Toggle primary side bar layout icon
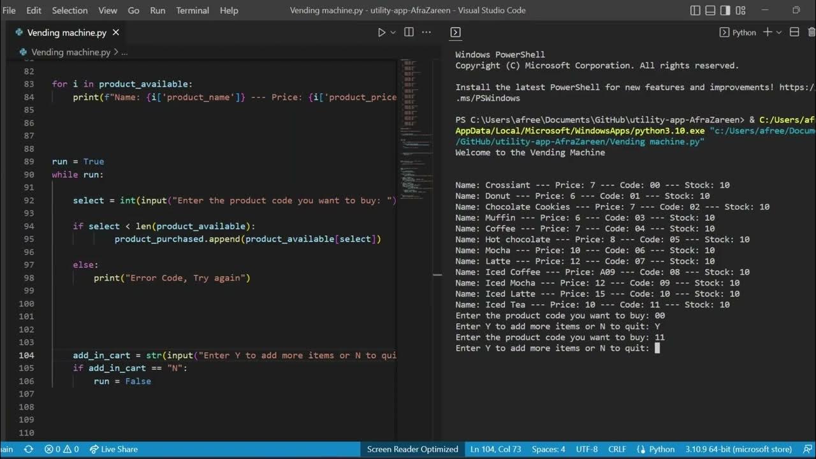816x459 pixels. [696, 10]
